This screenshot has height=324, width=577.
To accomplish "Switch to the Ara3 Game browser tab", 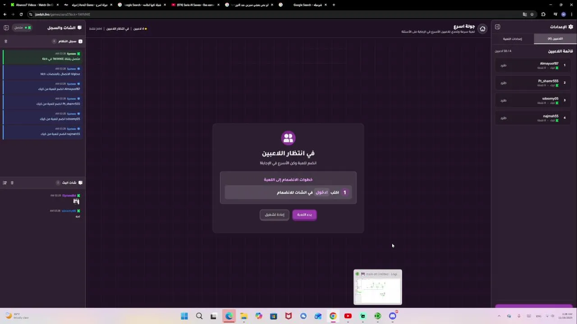I will [x=87, y=5].
